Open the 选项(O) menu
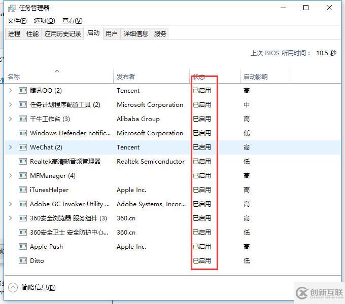 (x=44, y=21)
